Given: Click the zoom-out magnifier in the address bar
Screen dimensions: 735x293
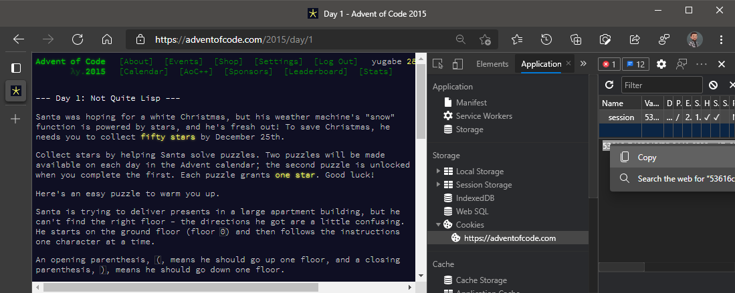Looking at the screenshot, I should (461, 39).
